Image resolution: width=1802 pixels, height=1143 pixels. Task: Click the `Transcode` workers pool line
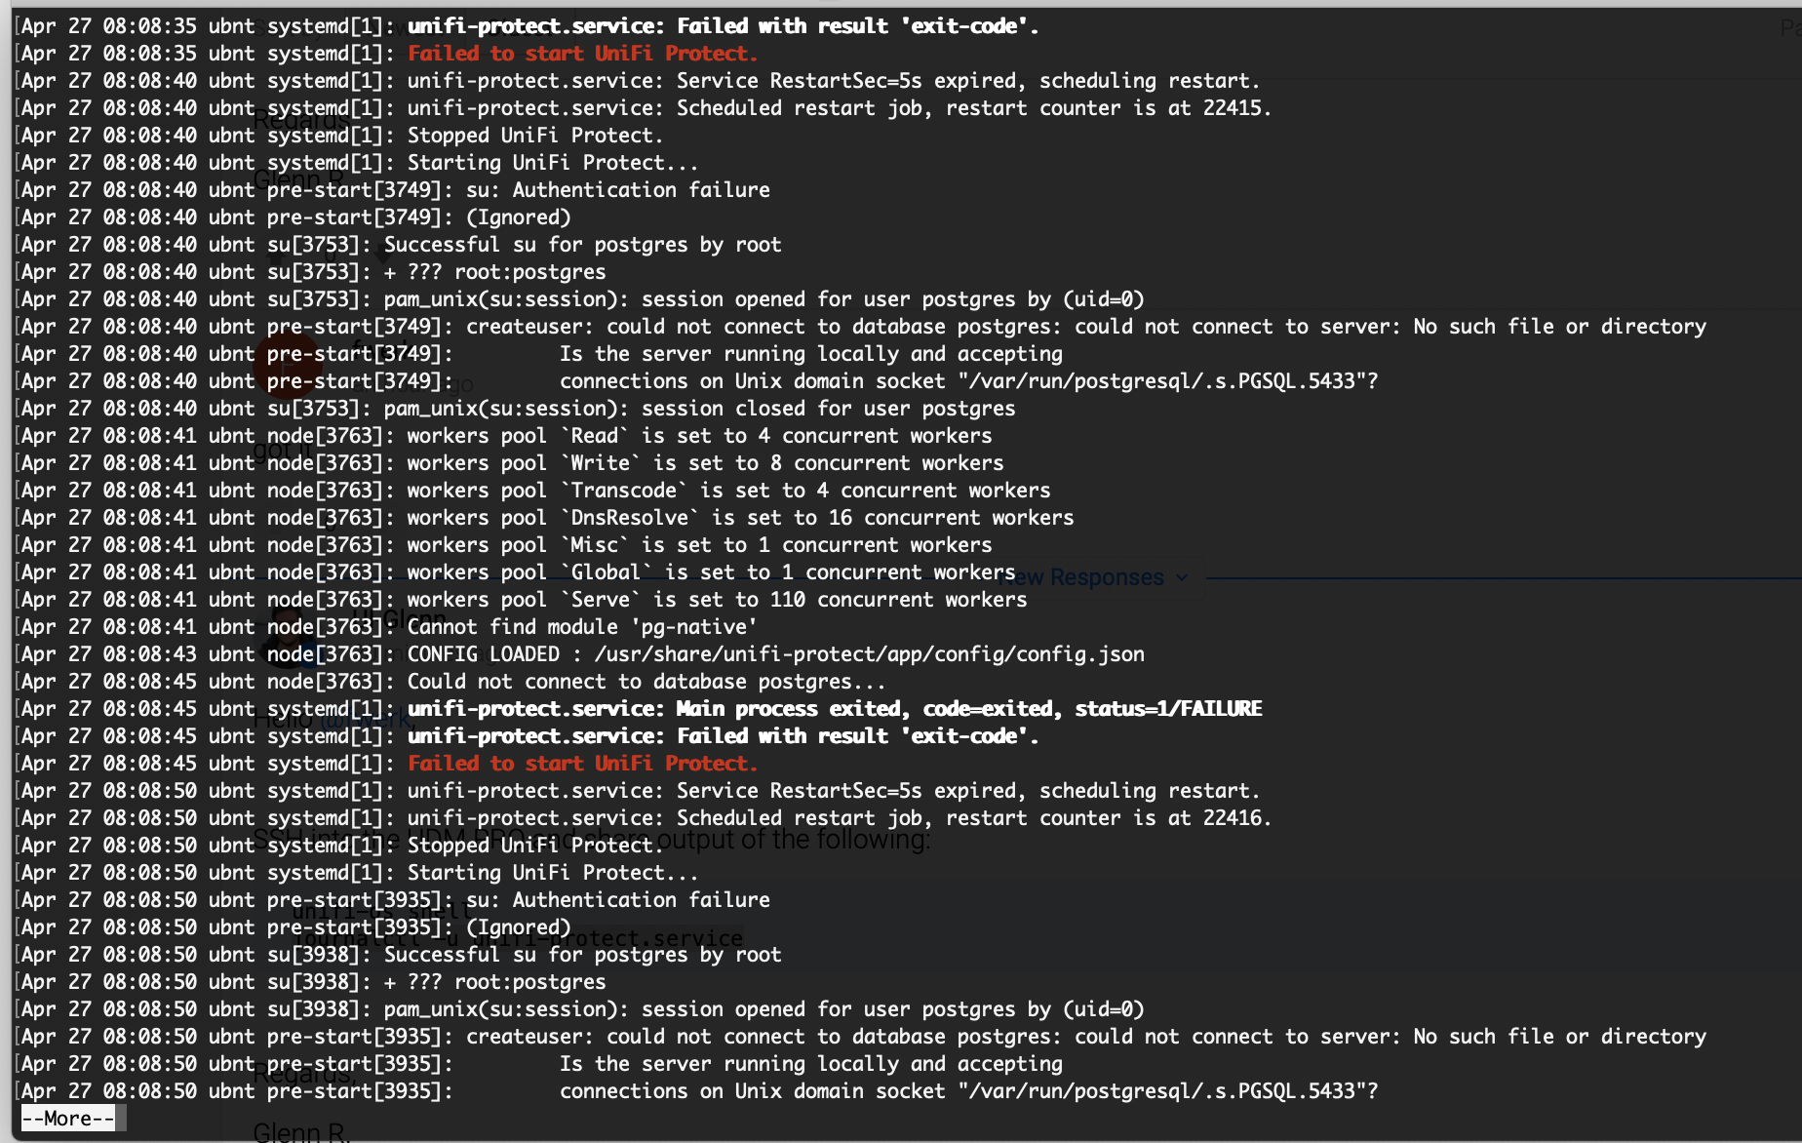[x=727, y=491]
